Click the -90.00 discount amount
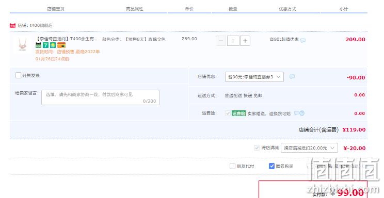 356,77
